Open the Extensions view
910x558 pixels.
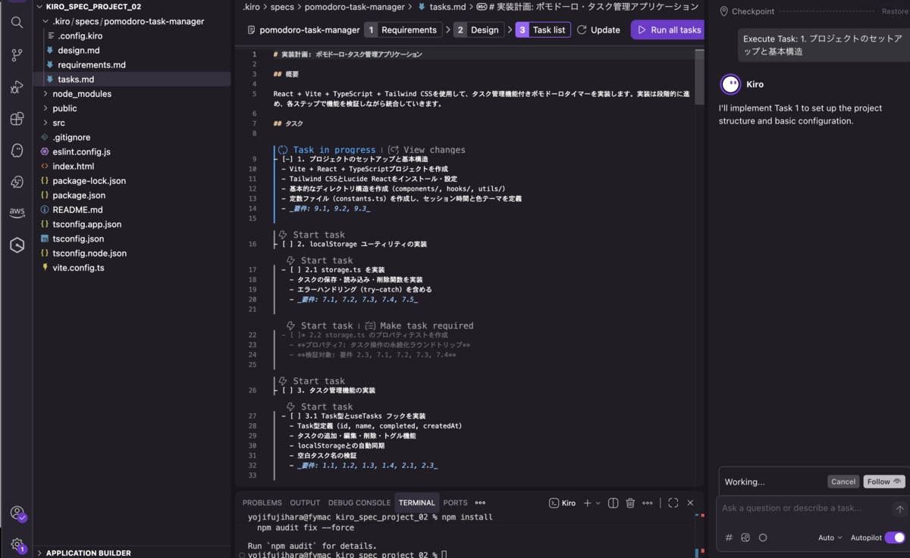[17, 119]
